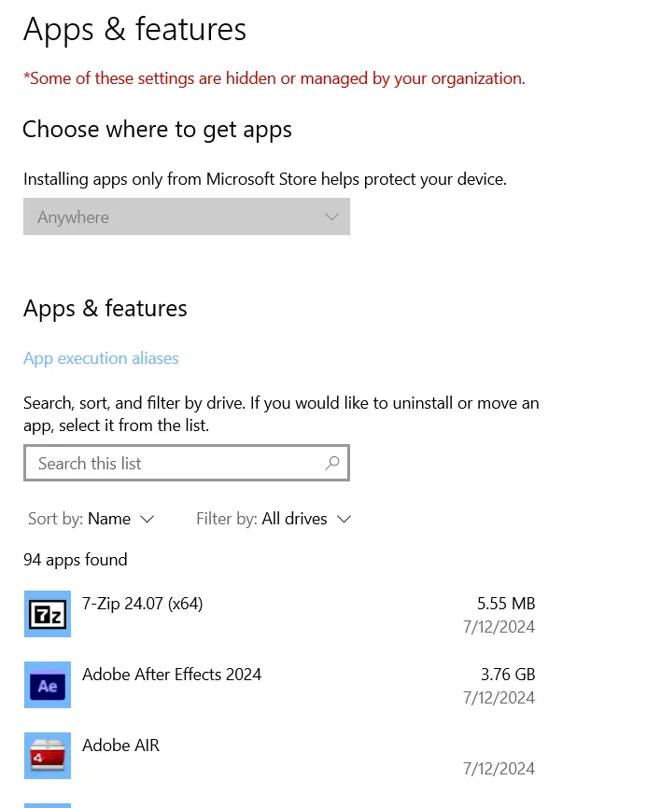Image resolution: width=647 pixels, height=808 pixels.
Task: Focus the Search this list field
Action: coord(187,463)
